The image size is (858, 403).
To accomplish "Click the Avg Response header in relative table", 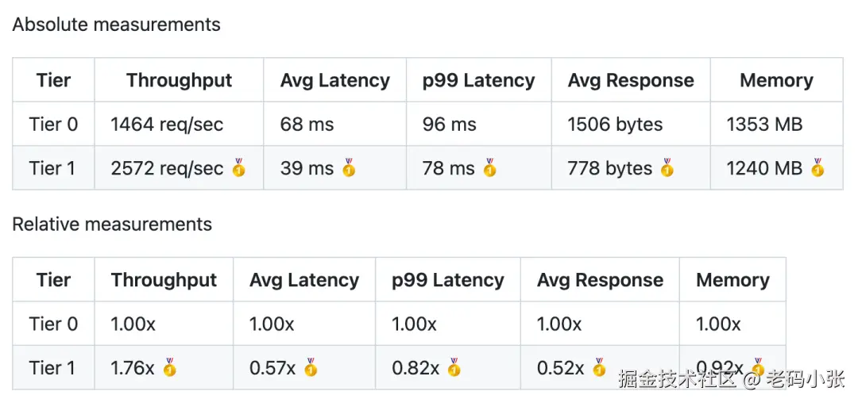I will pyautogui.click(x=600, y=280).
